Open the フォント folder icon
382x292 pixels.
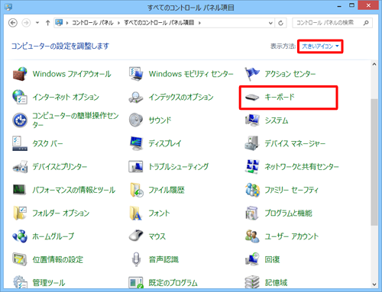click(x=135, y=213)
